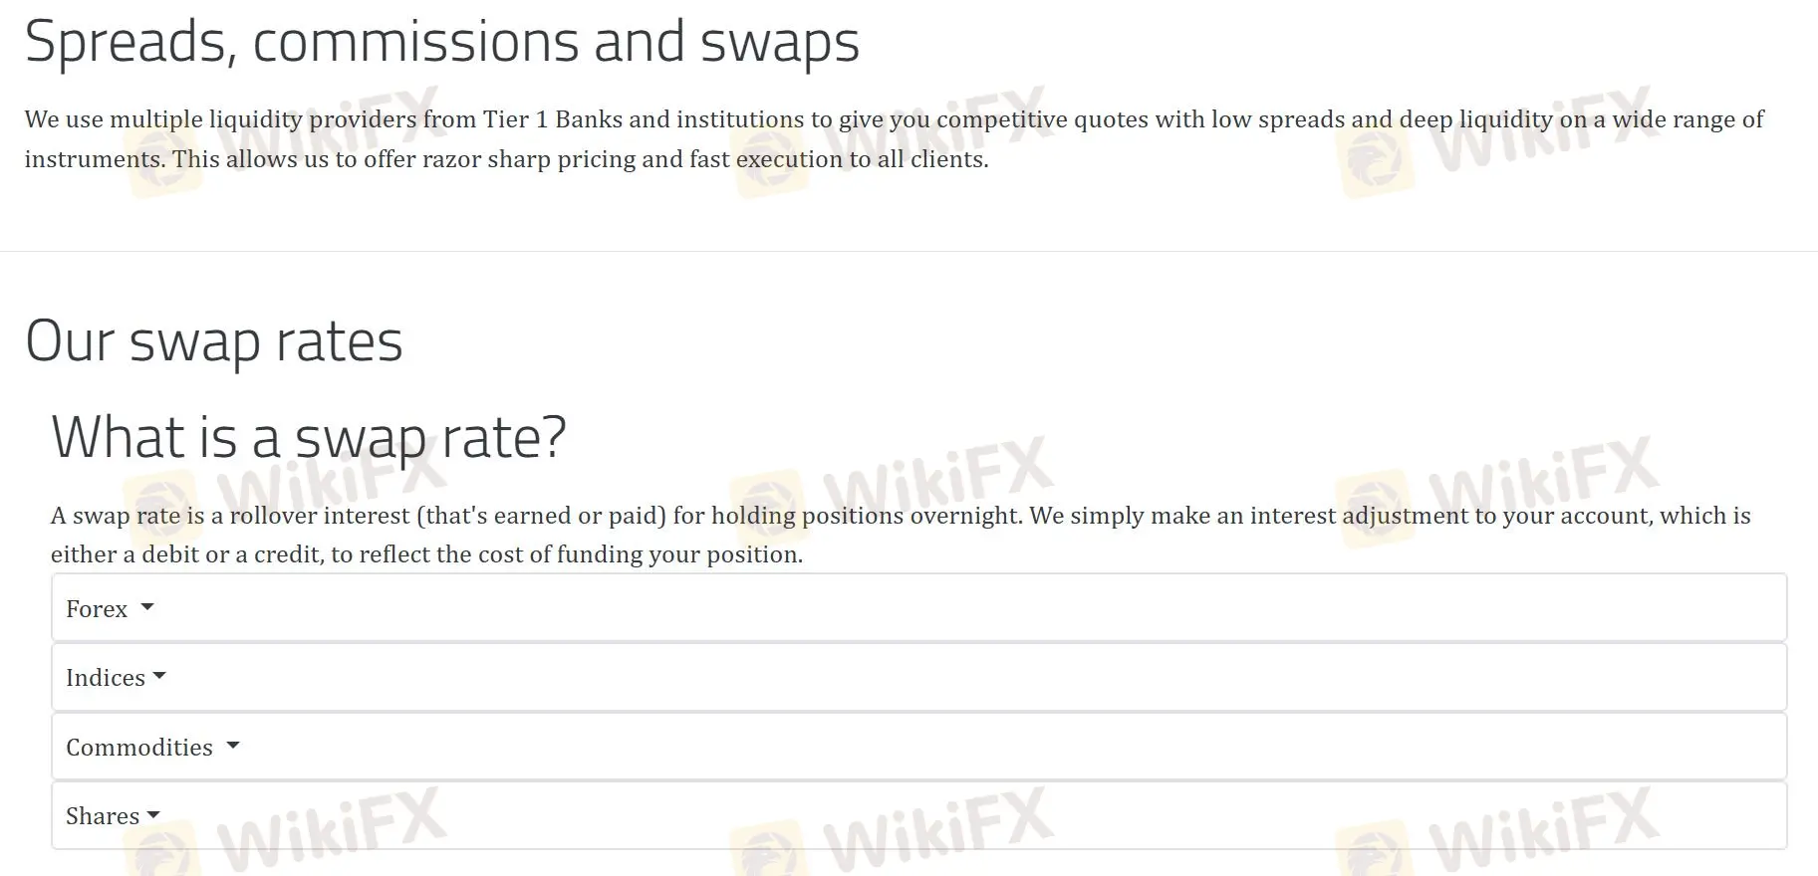This screenshot has width=1818, height=876.
Task: Expand the Commodities swap rates list
Action: point(139,748)
